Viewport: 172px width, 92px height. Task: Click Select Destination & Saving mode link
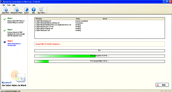click(14, 44)
